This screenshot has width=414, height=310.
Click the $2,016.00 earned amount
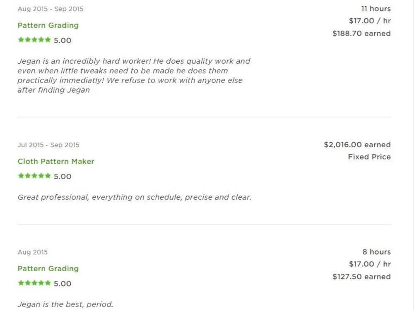[x=357, y=145]
